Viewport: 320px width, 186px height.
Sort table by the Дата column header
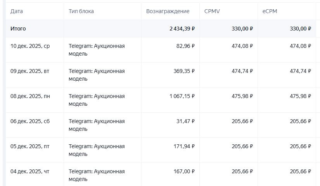(17, 12)
